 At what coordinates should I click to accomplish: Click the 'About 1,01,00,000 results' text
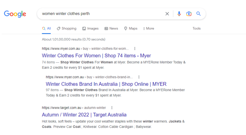pyautogui.click(x=73, y=39)
